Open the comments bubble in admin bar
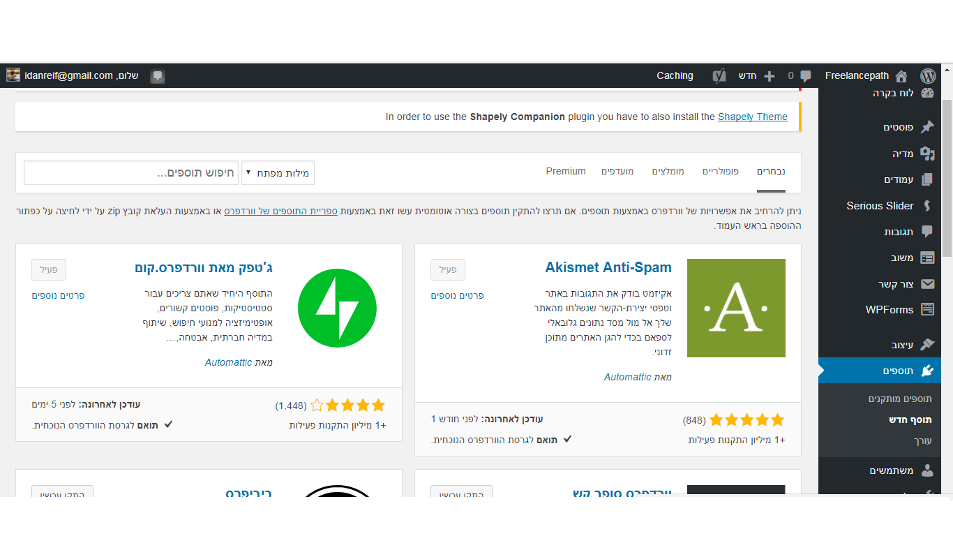 coord(806,76)
